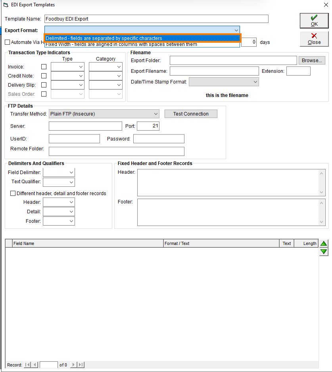Browse for the export folder
Screen dimensions: 332x372
[312, 61]
